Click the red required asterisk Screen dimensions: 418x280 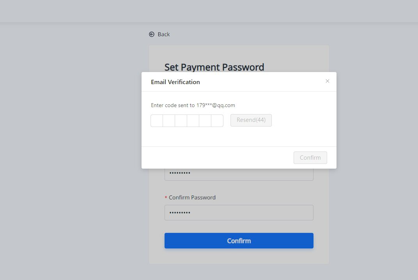coord(166,198)
